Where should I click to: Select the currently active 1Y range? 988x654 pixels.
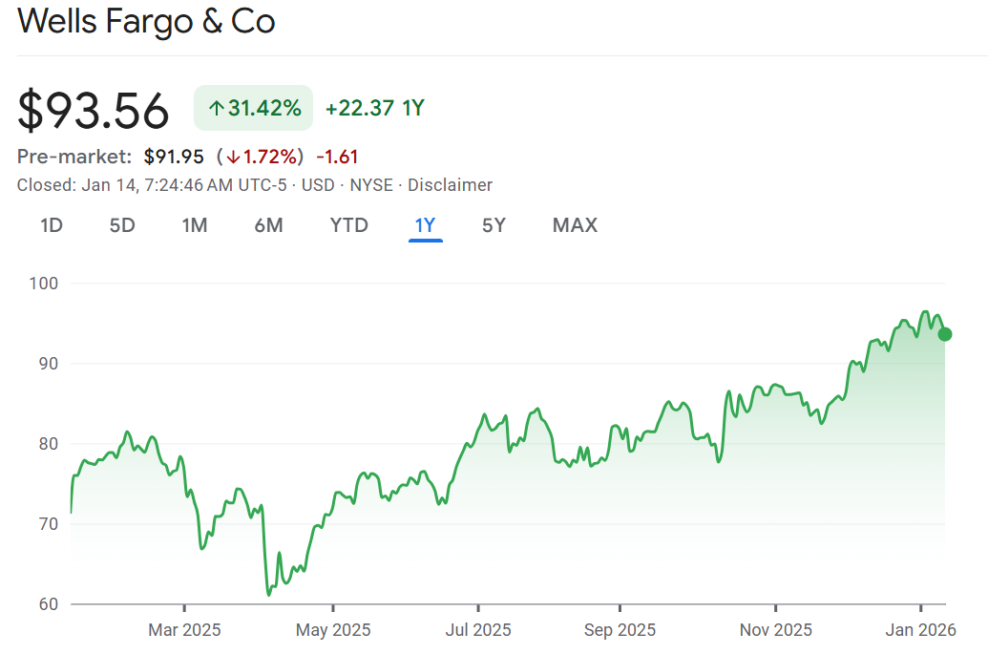[424, 225]
